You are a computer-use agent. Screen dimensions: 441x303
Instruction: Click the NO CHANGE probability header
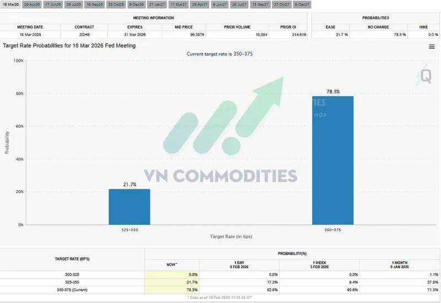pyautogui.click(x=378, y=27)
